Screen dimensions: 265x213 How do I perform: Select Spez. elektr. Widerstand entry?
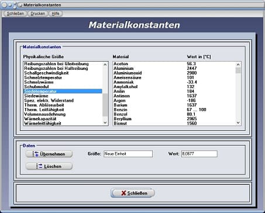pos(63,100)
